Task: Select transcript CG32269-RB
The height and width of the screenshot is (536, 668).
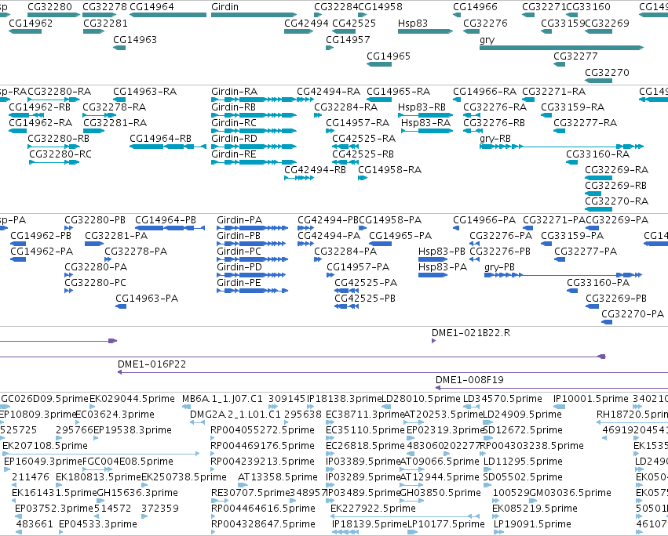Action: pyautogui.click(x=615, y=186)
